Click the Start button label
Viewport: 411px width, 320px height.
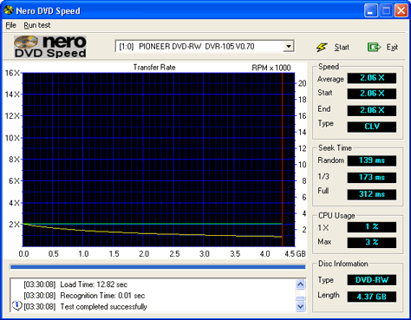click(x=342, y=47)
